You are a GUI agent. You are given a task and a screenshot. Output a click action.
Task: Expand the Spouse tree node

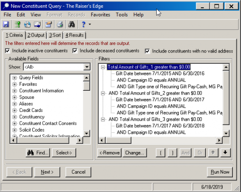14,97
